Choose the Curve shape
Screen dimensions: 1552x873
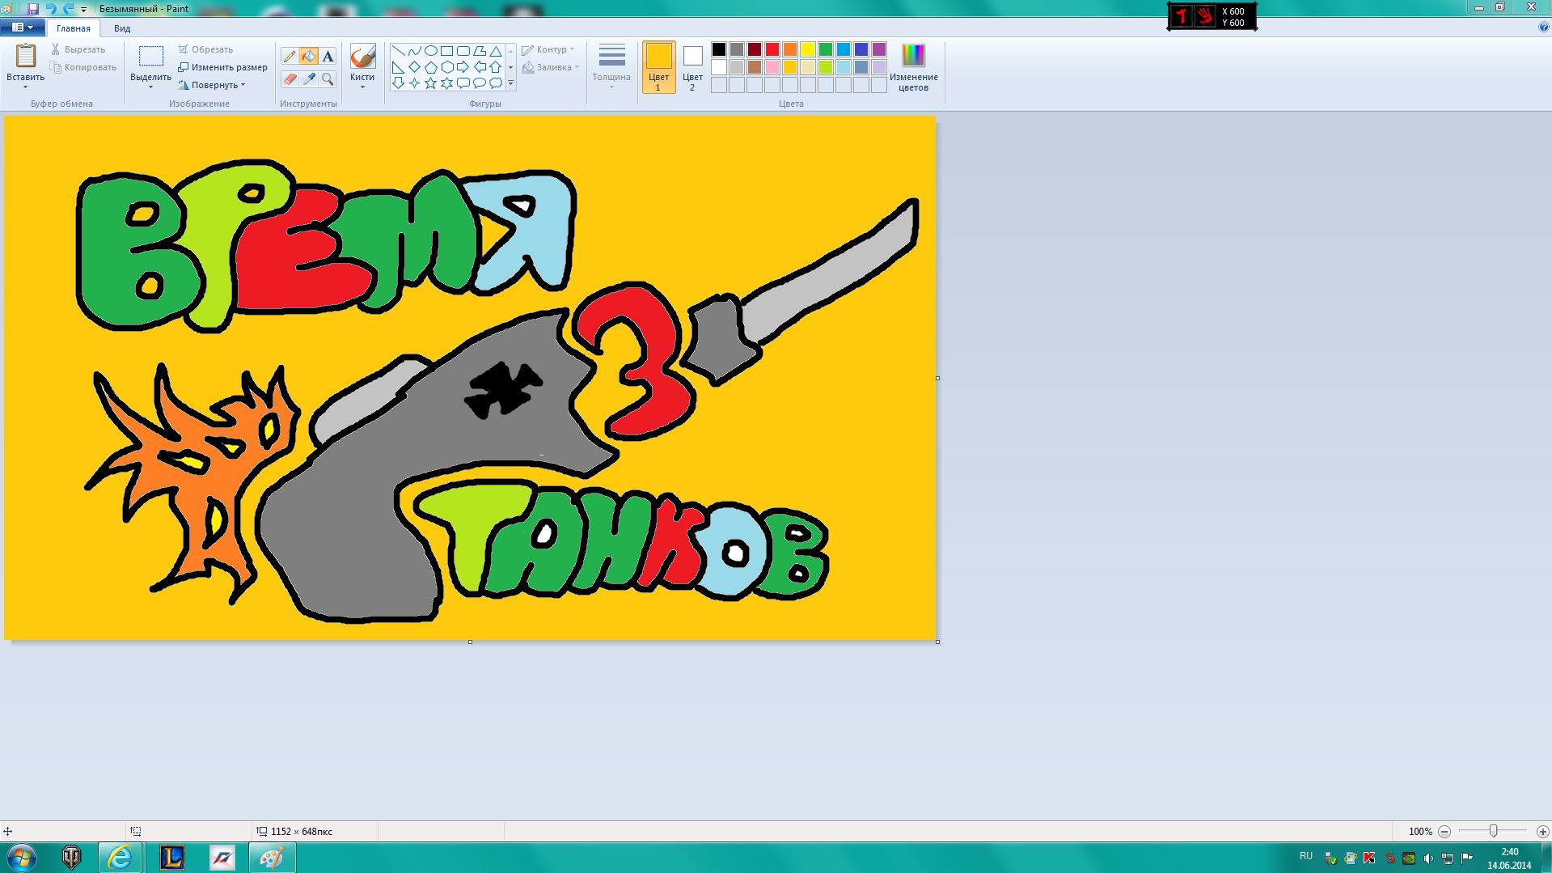point(414,51)
